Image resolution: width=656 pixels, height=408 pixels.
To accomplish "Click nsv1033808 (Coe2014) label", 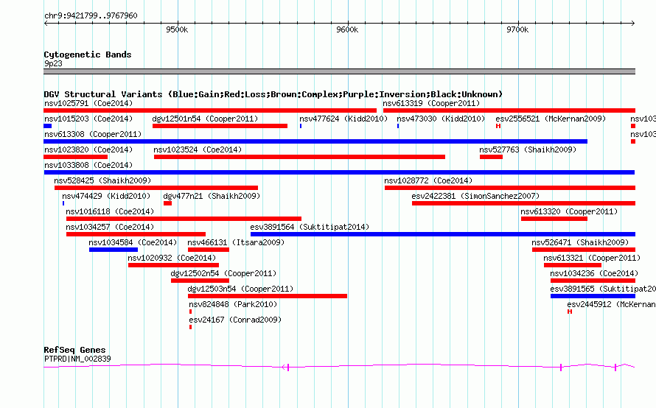I will click(x=88, y=165).
